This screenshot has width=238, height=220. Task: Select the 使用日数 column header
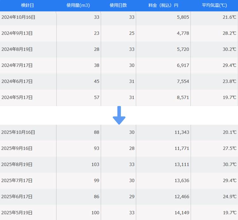[x=118, y=5]
